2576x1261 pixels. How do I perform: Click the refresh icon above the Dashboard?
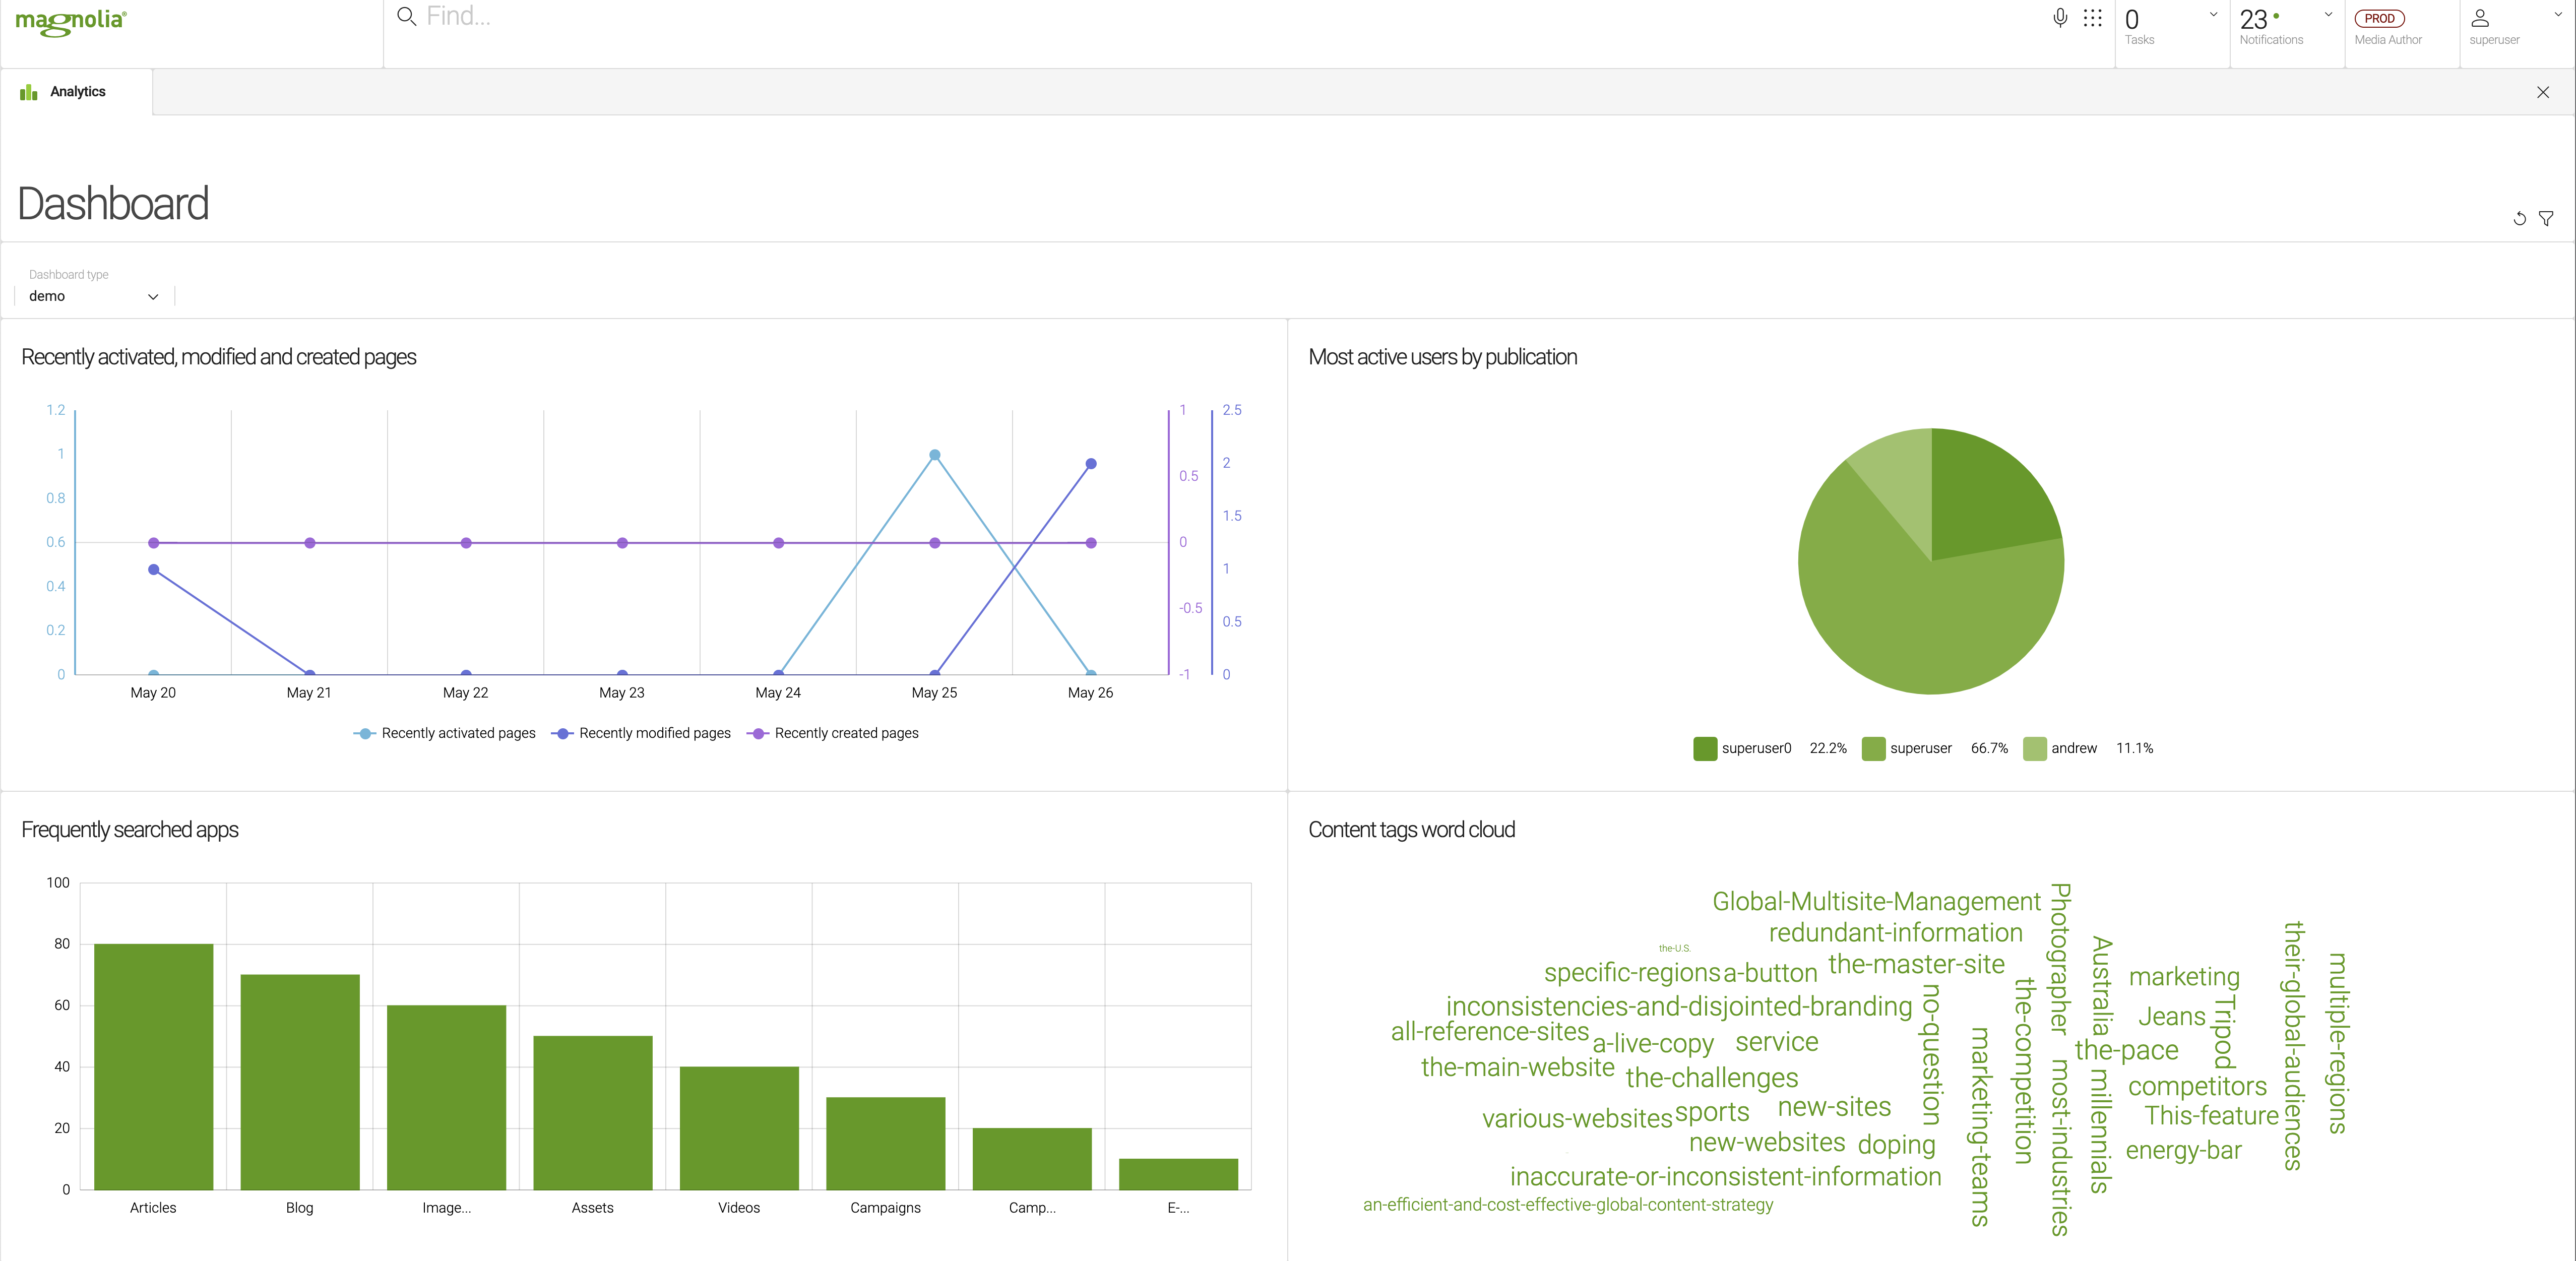pyautogui.click(x=2519, y=218)
